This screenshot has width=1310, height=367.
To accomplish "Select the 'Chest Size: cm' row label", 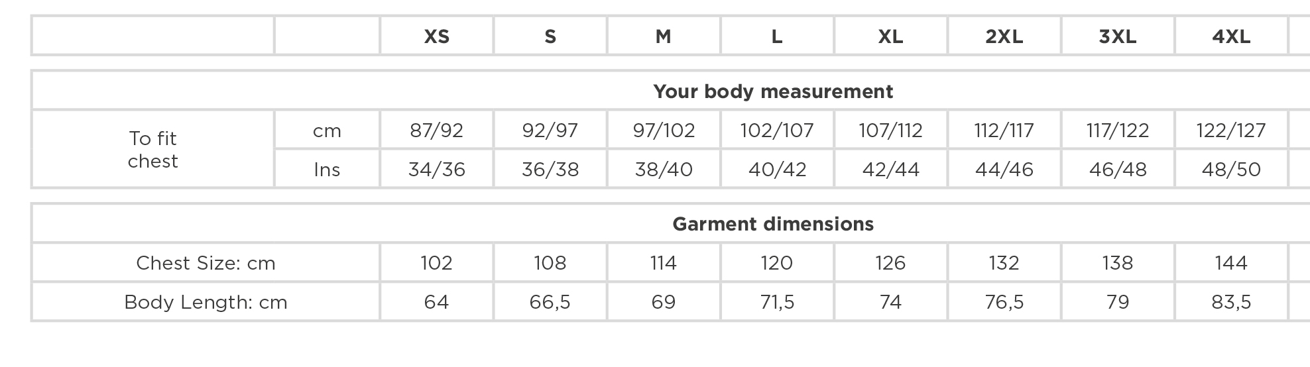I will tap(206, 262).
